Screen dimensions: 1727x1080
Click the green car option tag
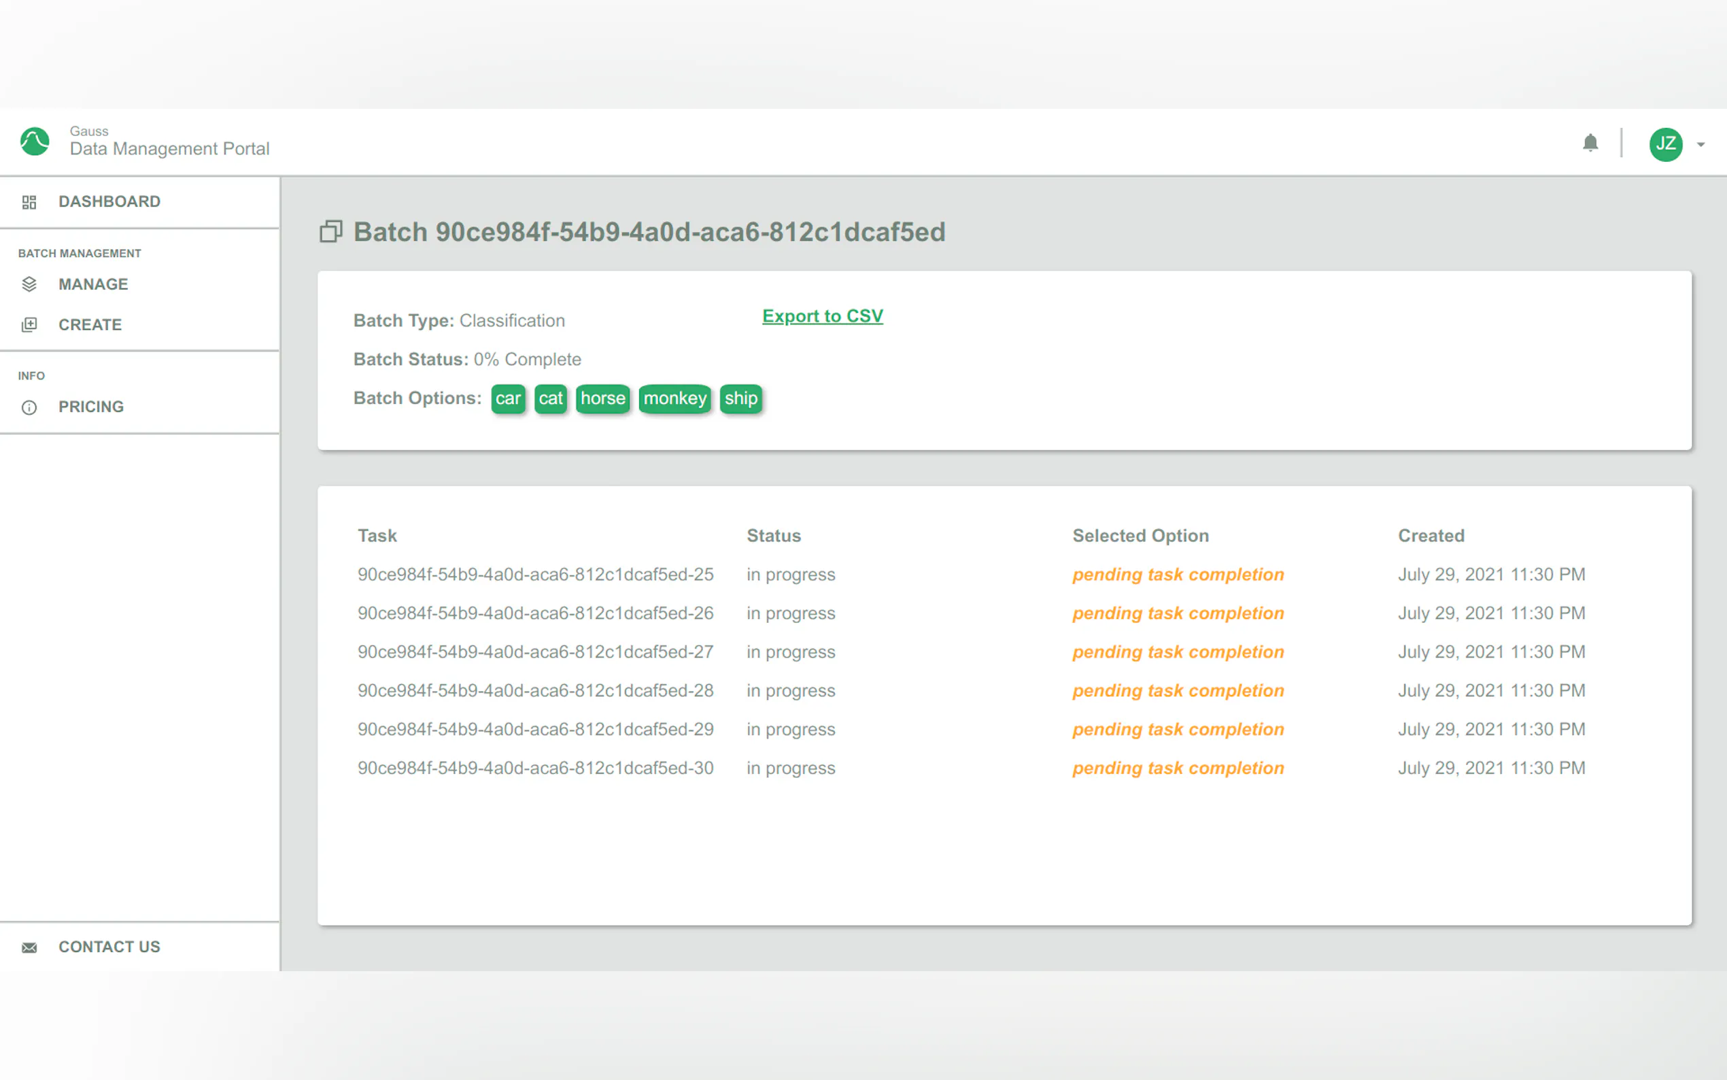(508, 399)
